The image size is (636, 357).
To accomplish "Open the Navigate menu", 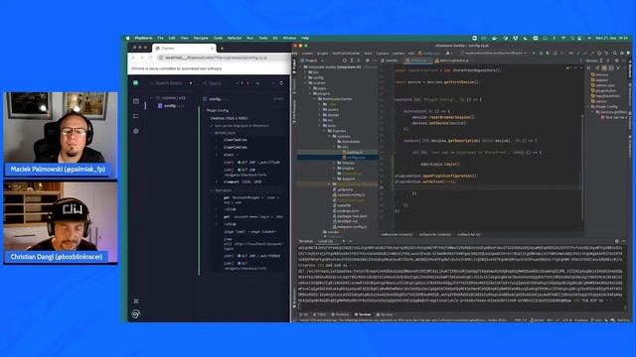I will click(x=201, y=38).
